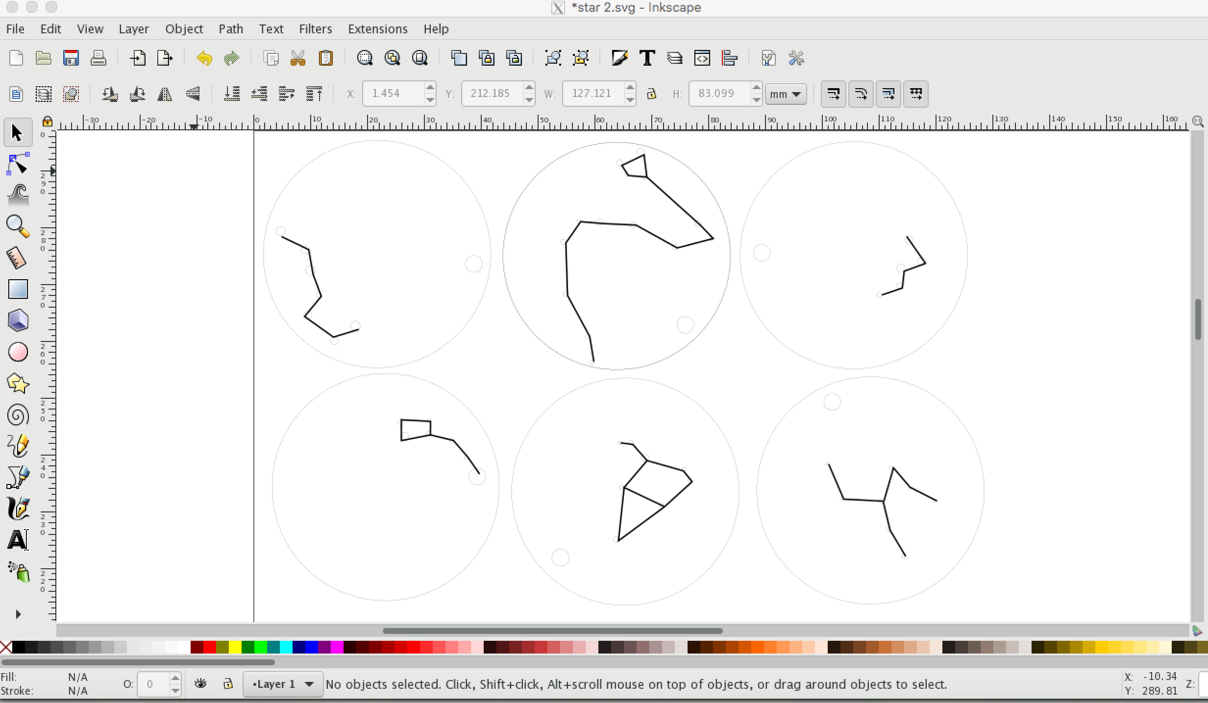Toggle width and height lock ratio
This screenshot has width=1208, height=703.
coord(651,94)
